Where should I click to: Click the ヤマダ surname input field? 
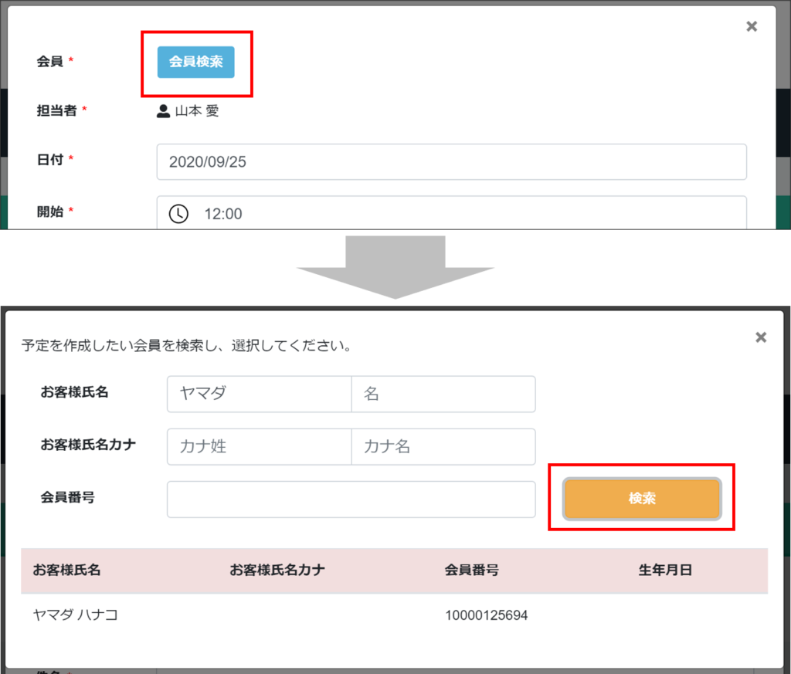pos(259,394)
